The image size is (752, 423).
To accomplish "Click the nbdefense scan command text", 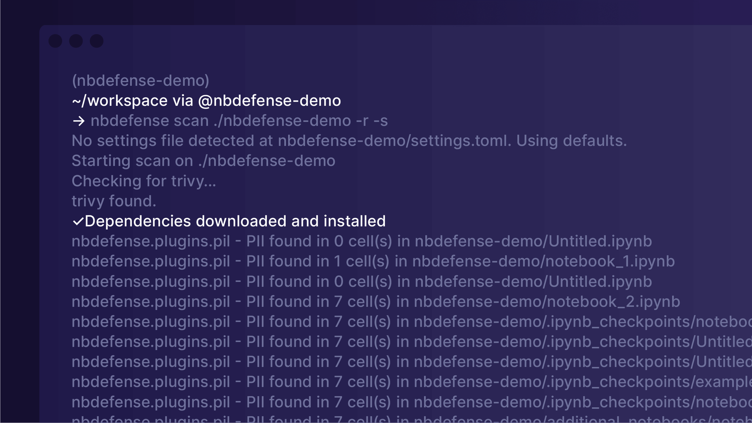I will click(x=149, y=121).
